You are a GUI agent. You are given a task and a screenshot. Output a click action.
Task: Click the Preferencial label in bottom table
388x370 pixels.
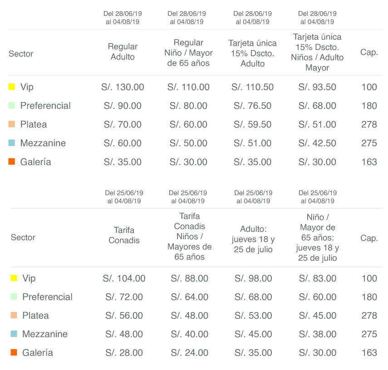click(x=47, y=297)
